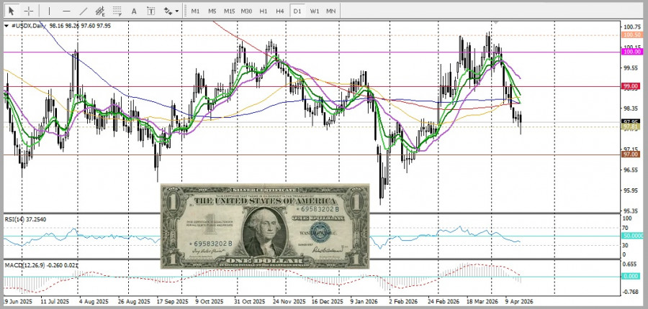
Task: Click the 16 Dec 2025 date label
Action: (328, 301)
